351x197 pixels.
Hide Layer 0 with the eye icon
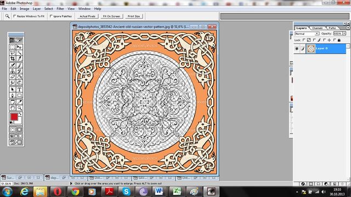[x=297, y=49]
